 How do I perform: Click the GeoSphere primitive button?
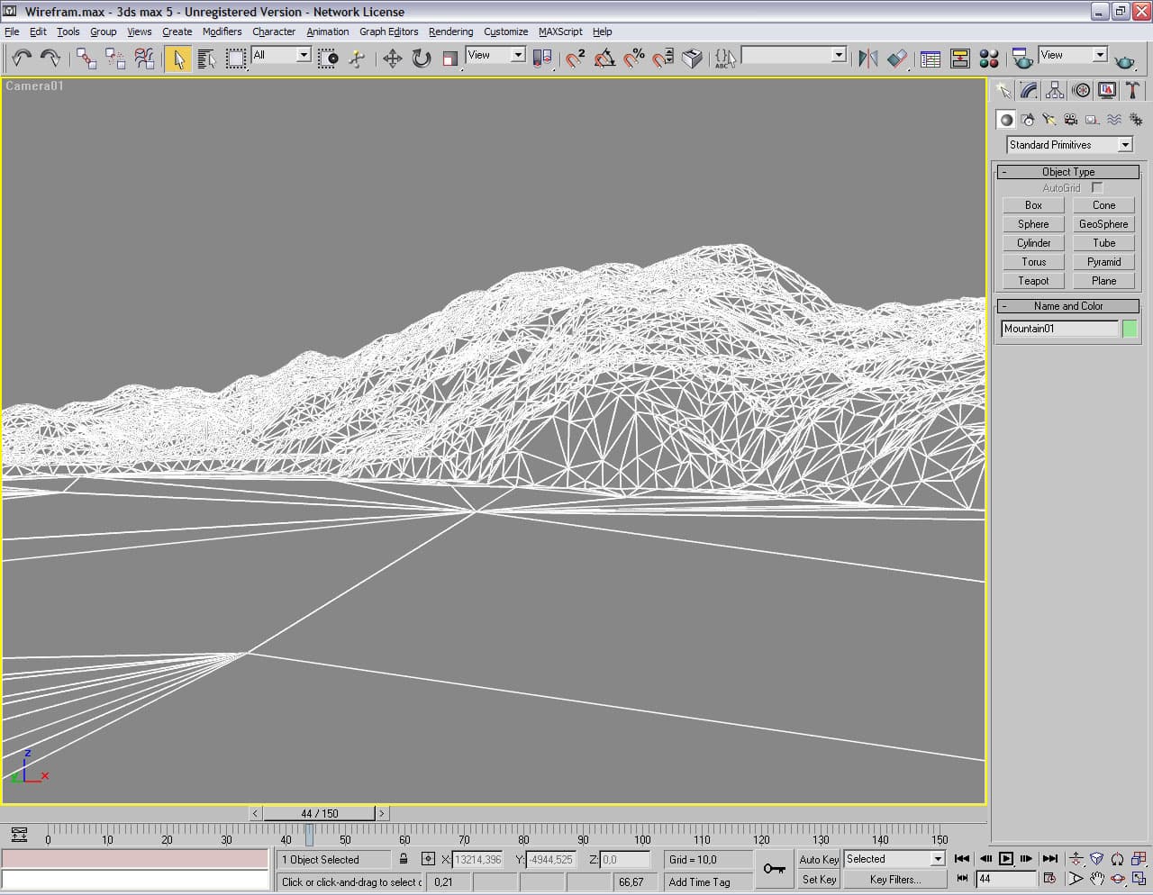tap(1103, 224)
